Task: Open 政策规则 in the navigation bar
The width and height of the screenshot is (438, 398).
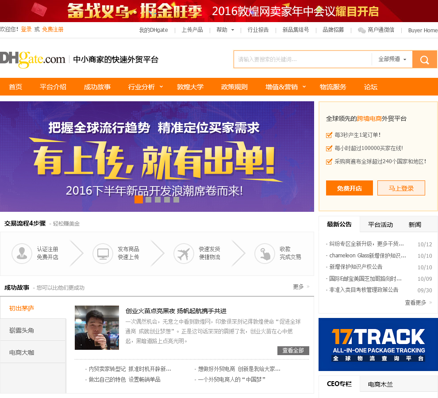Action: tap(234, 87)
